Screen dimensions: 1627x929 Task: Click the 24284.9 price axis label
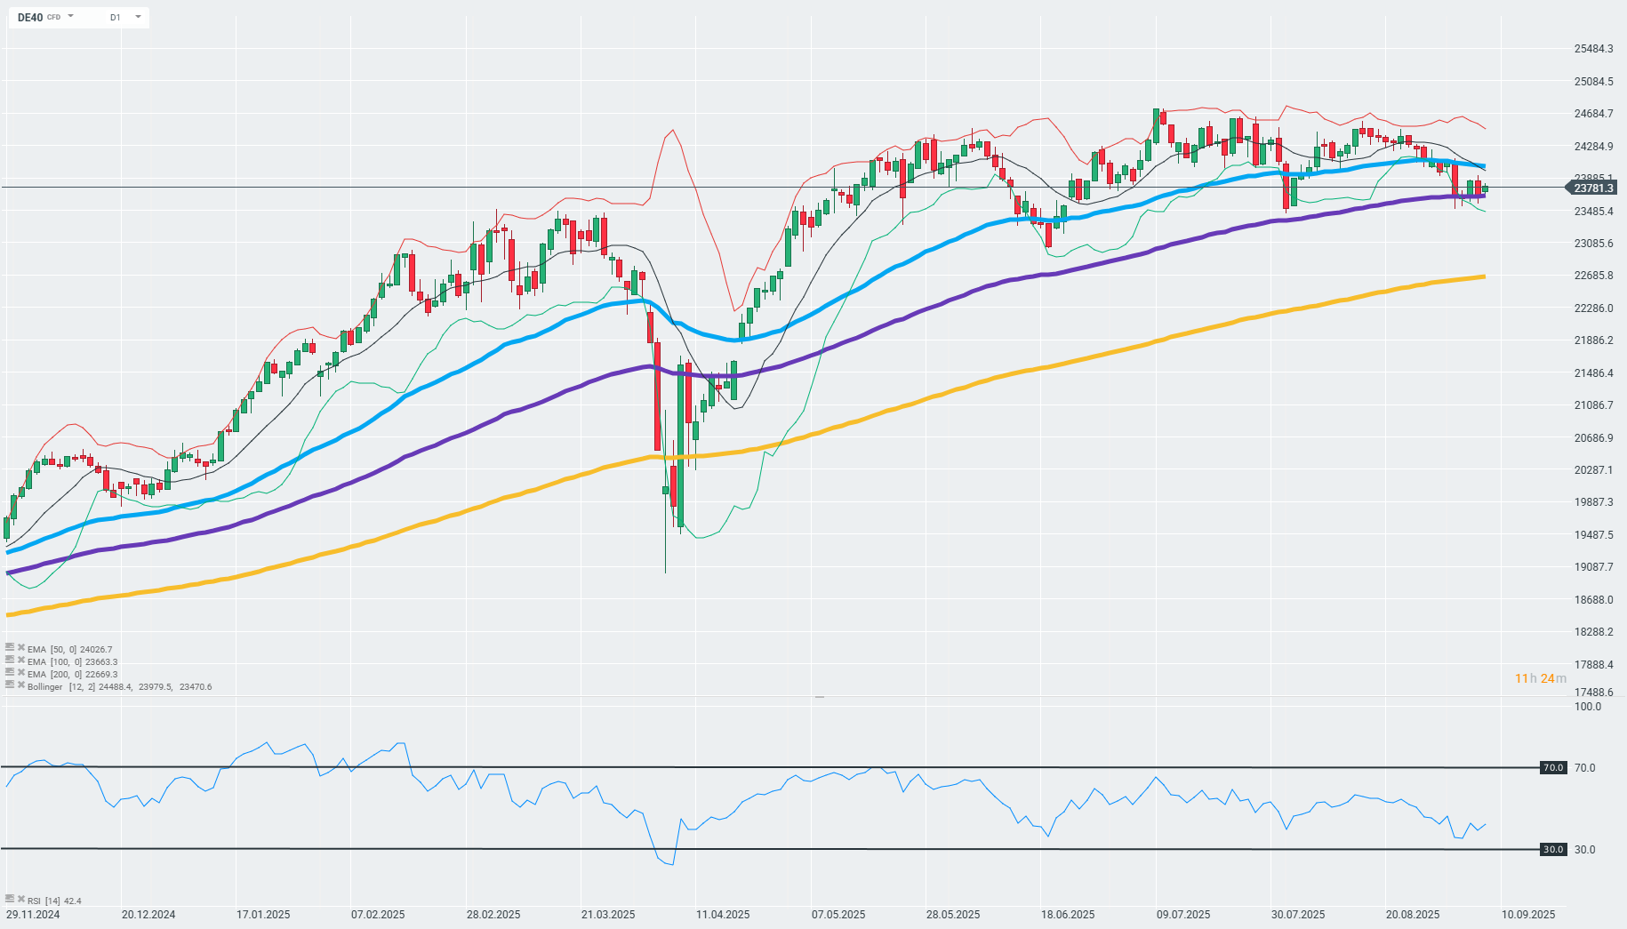pyautogui.click(x=1593, y=147)
